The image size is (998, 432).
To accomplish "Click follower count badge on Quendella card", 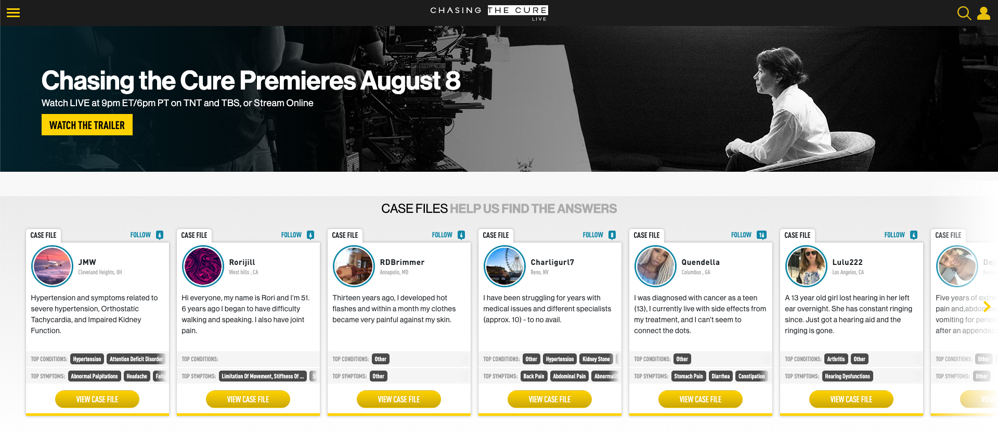I will (761, 235).
